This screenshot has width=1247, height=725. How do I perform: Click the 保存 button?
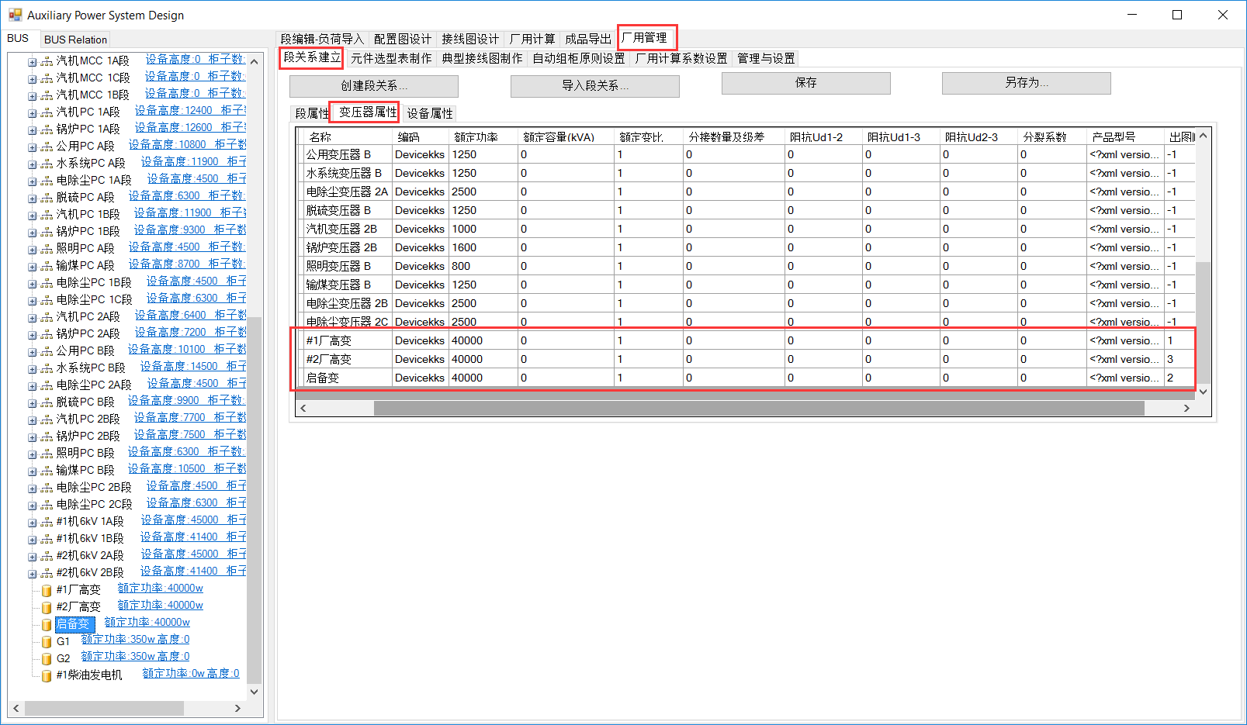click(805, 82)
